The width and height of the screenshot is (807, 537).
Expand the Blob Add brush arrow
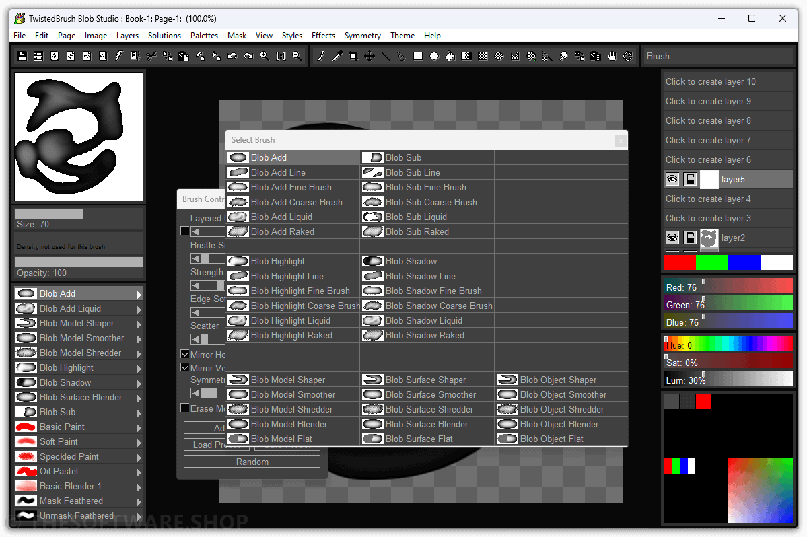[139, 294]
